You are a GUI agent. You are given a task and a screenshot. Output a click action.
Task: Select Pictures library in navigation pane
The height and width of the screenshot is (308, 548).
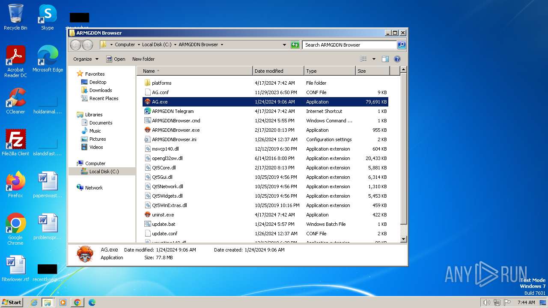(x=98, y=139)
